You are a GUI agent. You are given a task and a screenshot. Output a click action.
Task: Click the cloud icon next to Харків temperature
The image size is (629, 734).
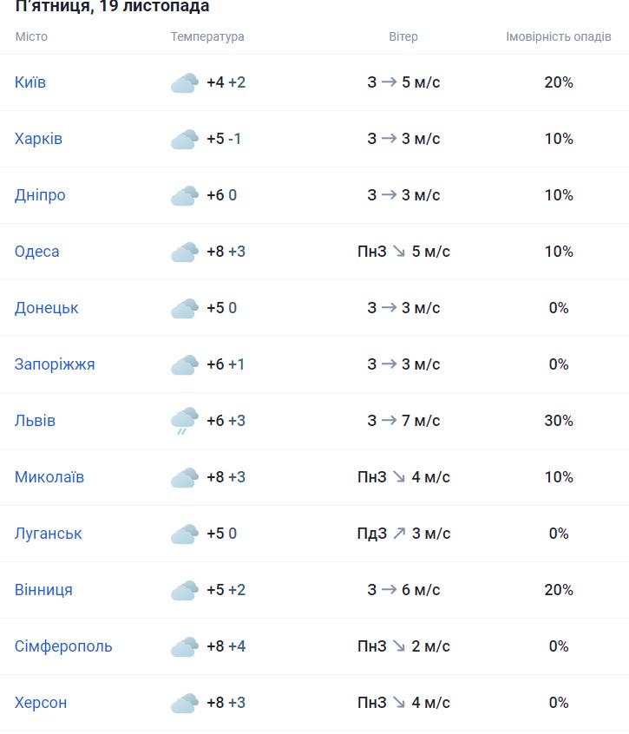(184, 140)
